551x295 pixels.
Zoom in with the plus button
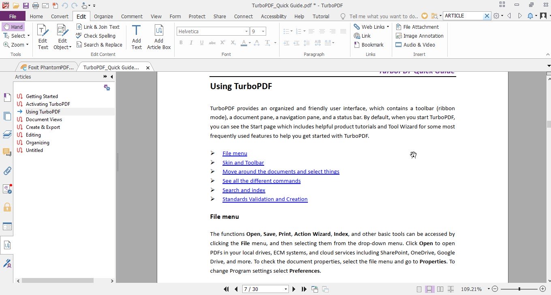pyautogui.click(x=542, y=289)
